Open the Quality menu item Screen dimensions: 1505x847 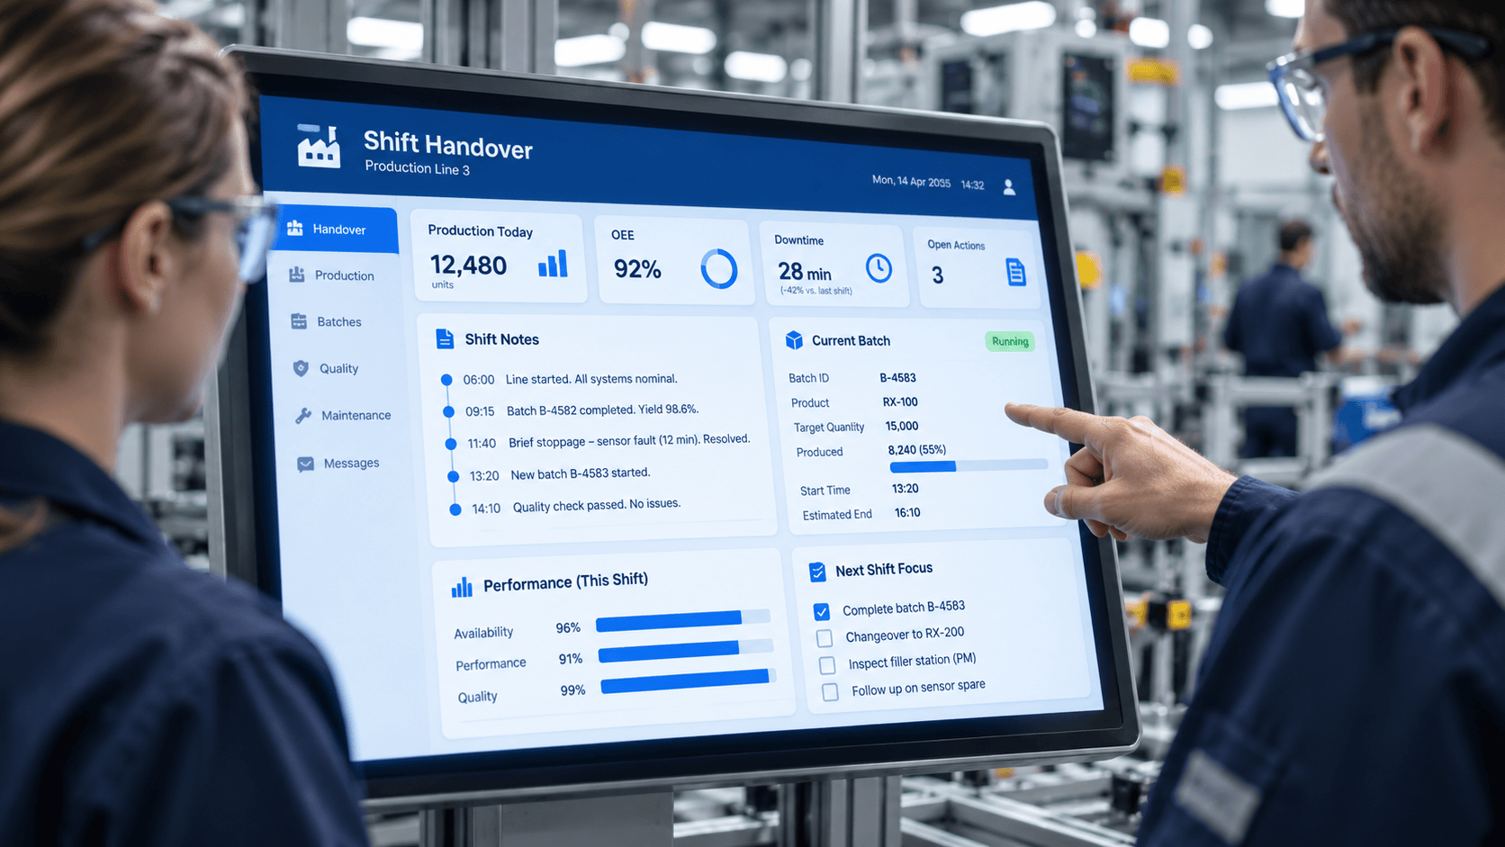[x=338, y=369]
